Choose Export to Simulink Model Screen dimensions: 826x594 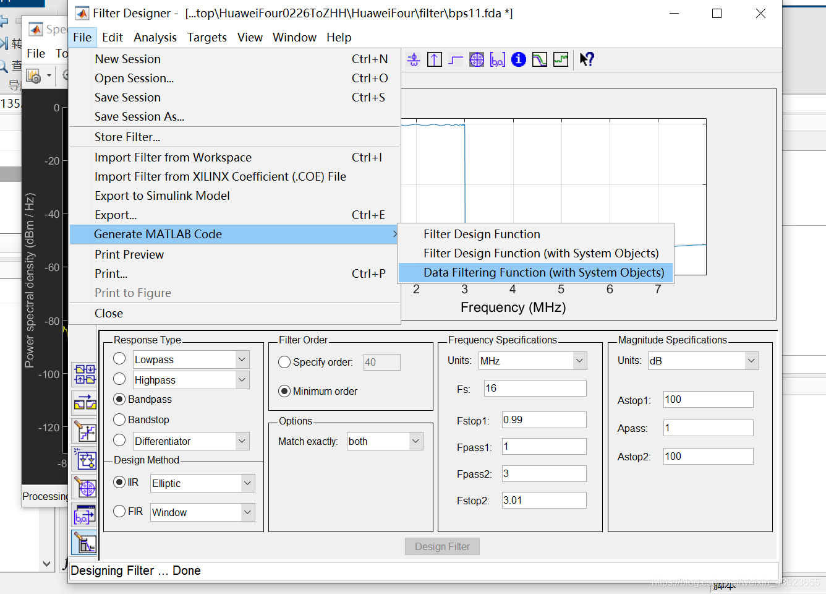[x=235, y=196]
